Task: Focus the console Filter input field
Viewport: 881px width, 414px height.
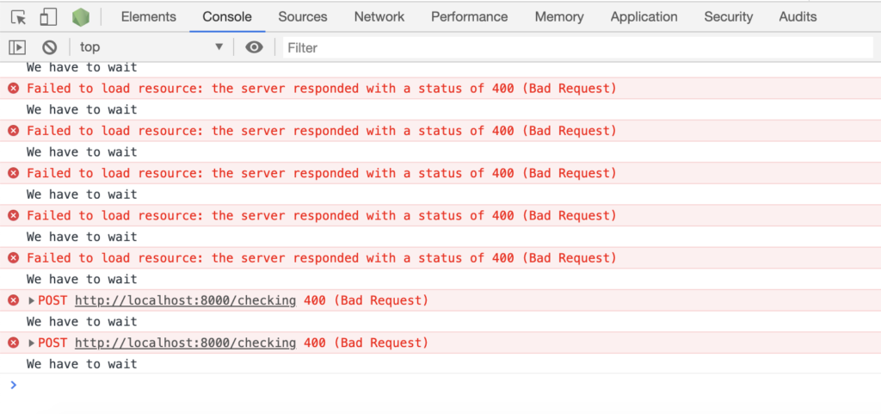Action: point(577,47)
